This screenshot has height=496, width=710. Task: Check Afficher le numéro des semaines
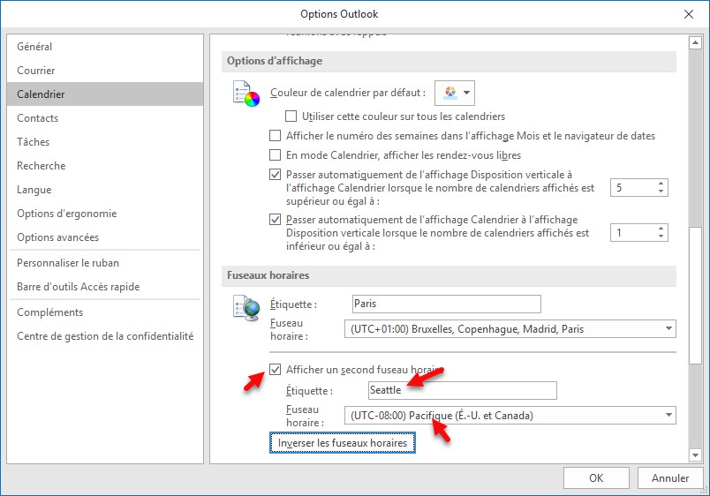point(275,136)
